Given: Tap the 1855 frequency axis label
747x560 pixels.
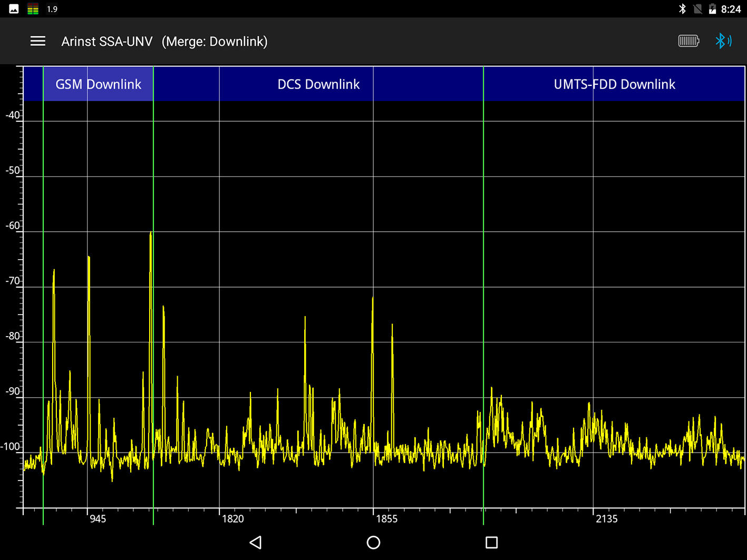Looking at the screenshot, I should point(386,519).
